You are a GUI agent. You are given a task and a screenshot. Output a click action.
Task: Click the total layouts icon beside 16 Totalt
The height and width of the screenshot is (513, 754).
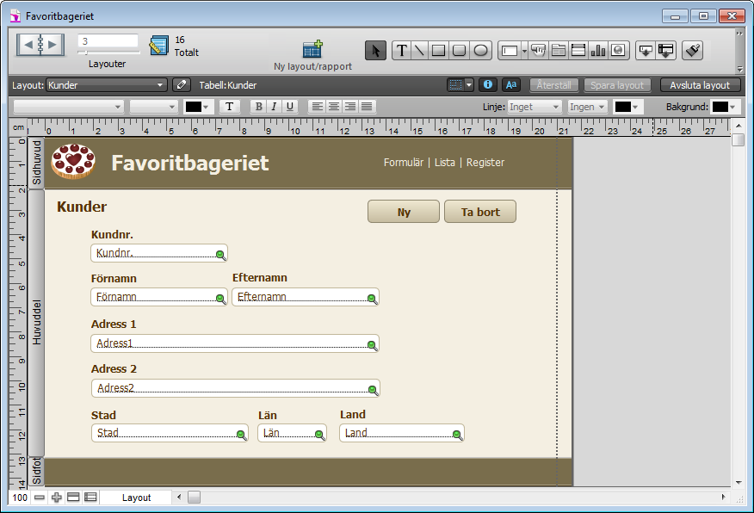pos(159,46)
